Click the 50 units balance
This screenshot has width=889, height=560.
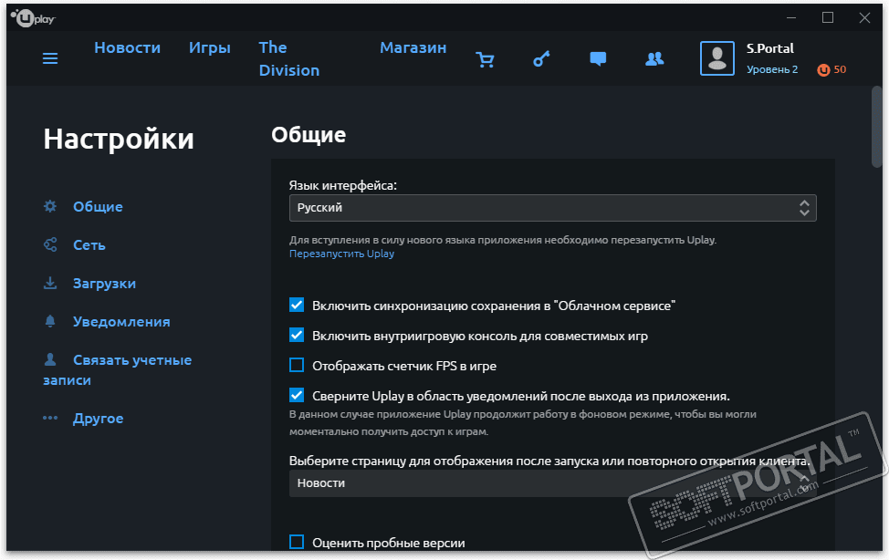[840, 69]
